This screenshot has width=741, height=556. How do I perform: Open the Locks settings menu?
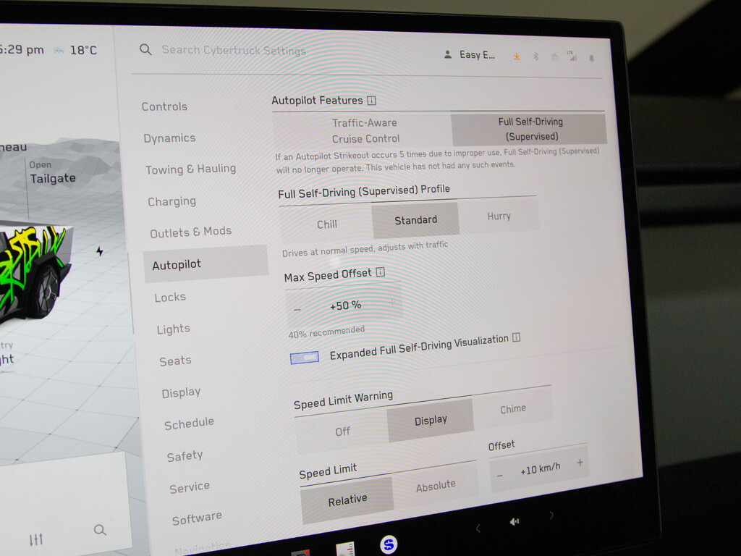pyautogui.click(x=170, y=298)
